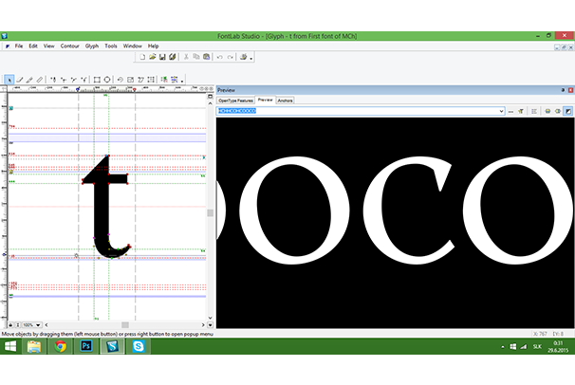Select the Rectangle drawing tool
The height and width of the screenshot is (385, 575).
point(96,80)
